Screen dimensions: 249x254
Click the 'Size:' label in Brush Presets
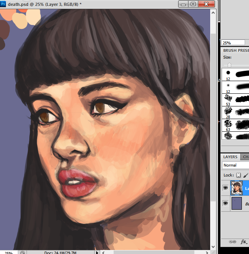227,57
